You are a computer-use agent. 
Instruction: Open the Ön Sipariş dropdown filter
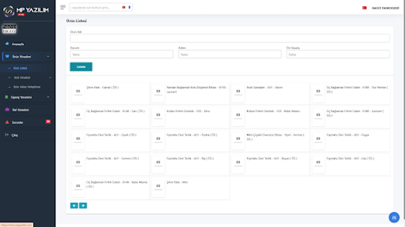[338, 54]
